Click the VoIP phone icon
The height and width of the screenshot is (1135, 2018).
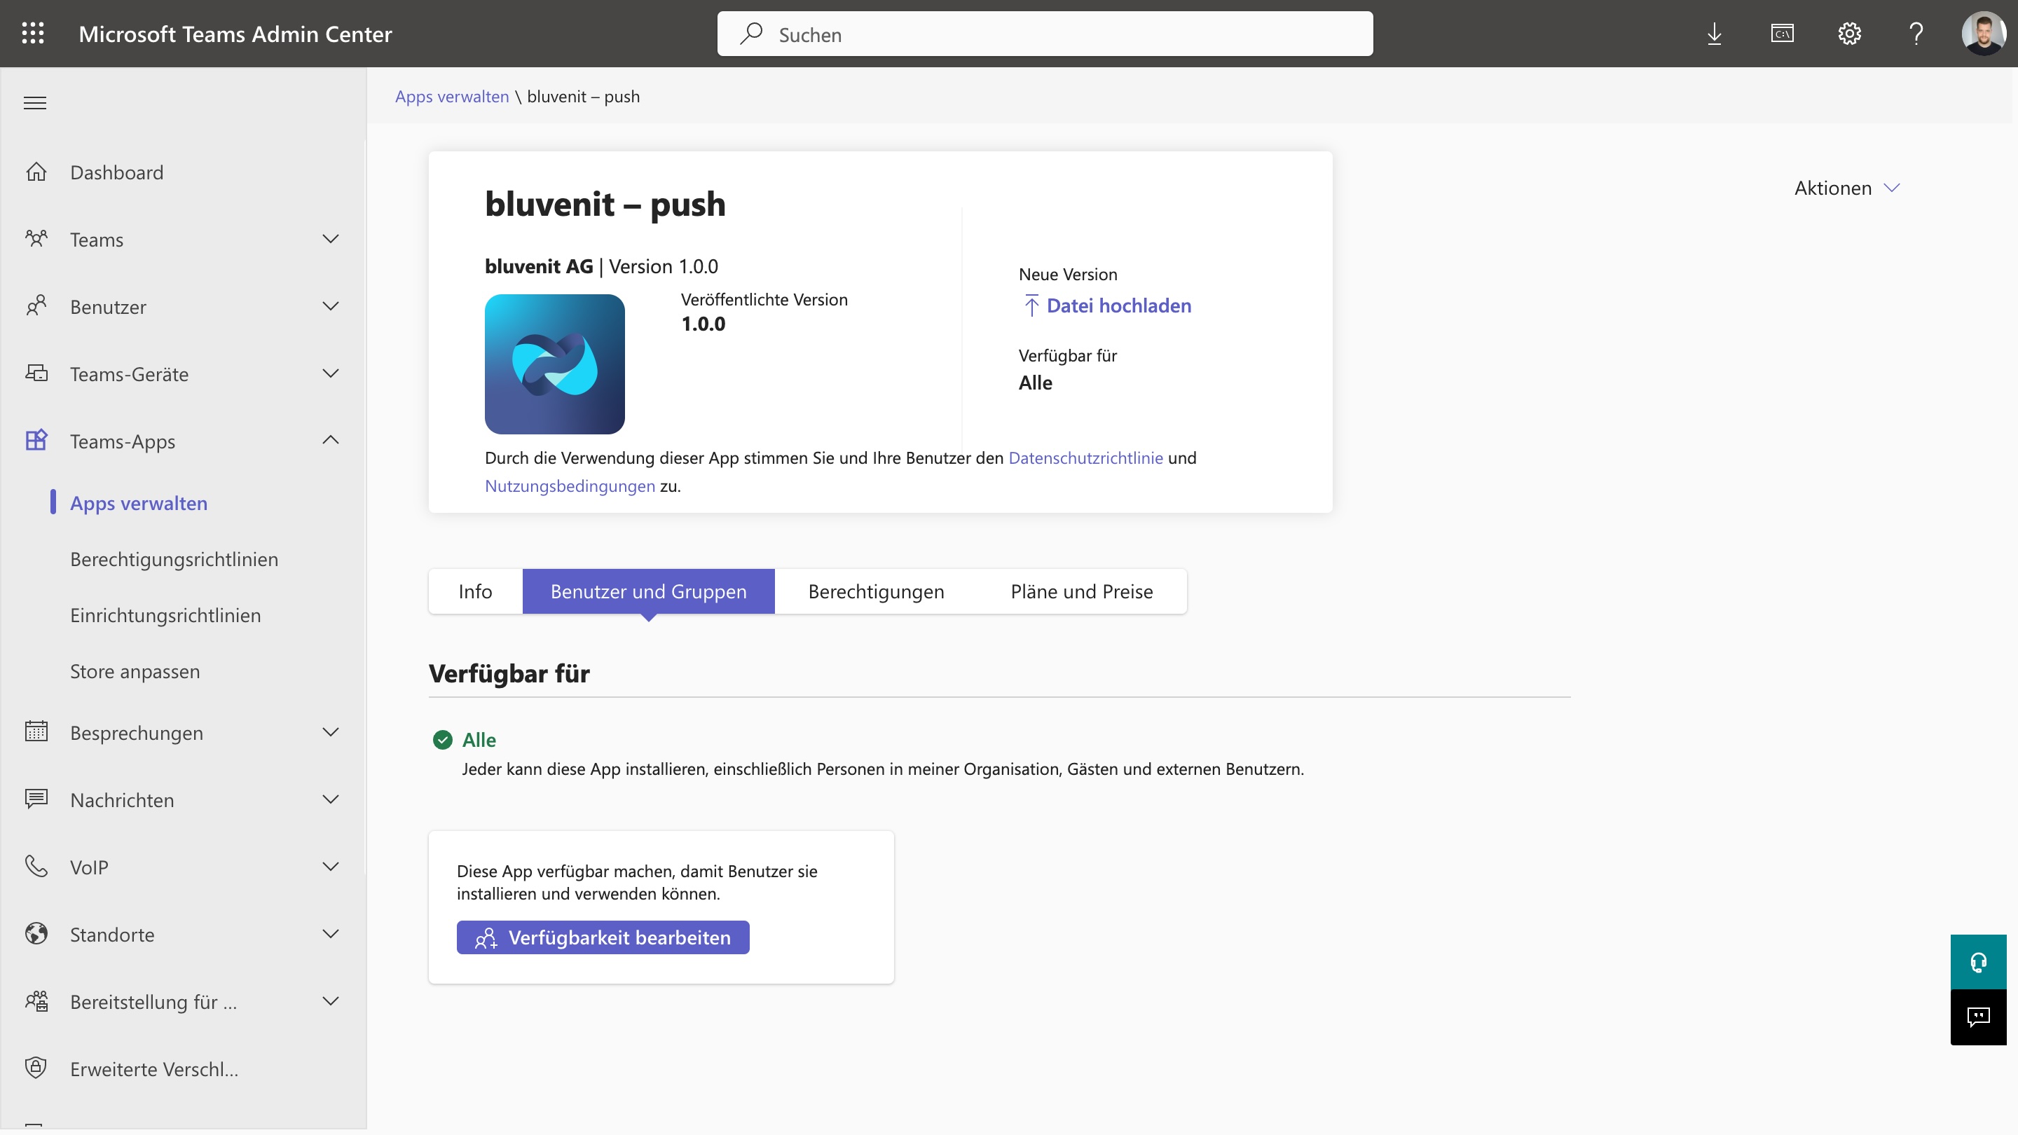(36, 867)
